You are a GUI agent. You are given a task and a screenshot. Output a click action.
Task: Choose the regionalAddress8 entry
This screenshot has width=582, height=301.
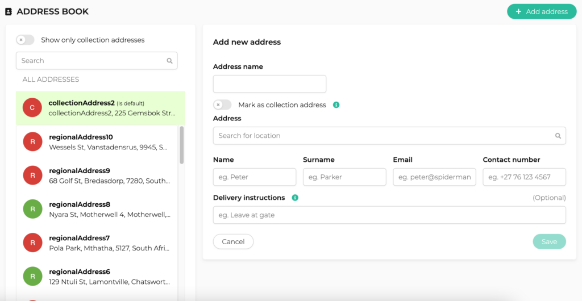(97, 209)
